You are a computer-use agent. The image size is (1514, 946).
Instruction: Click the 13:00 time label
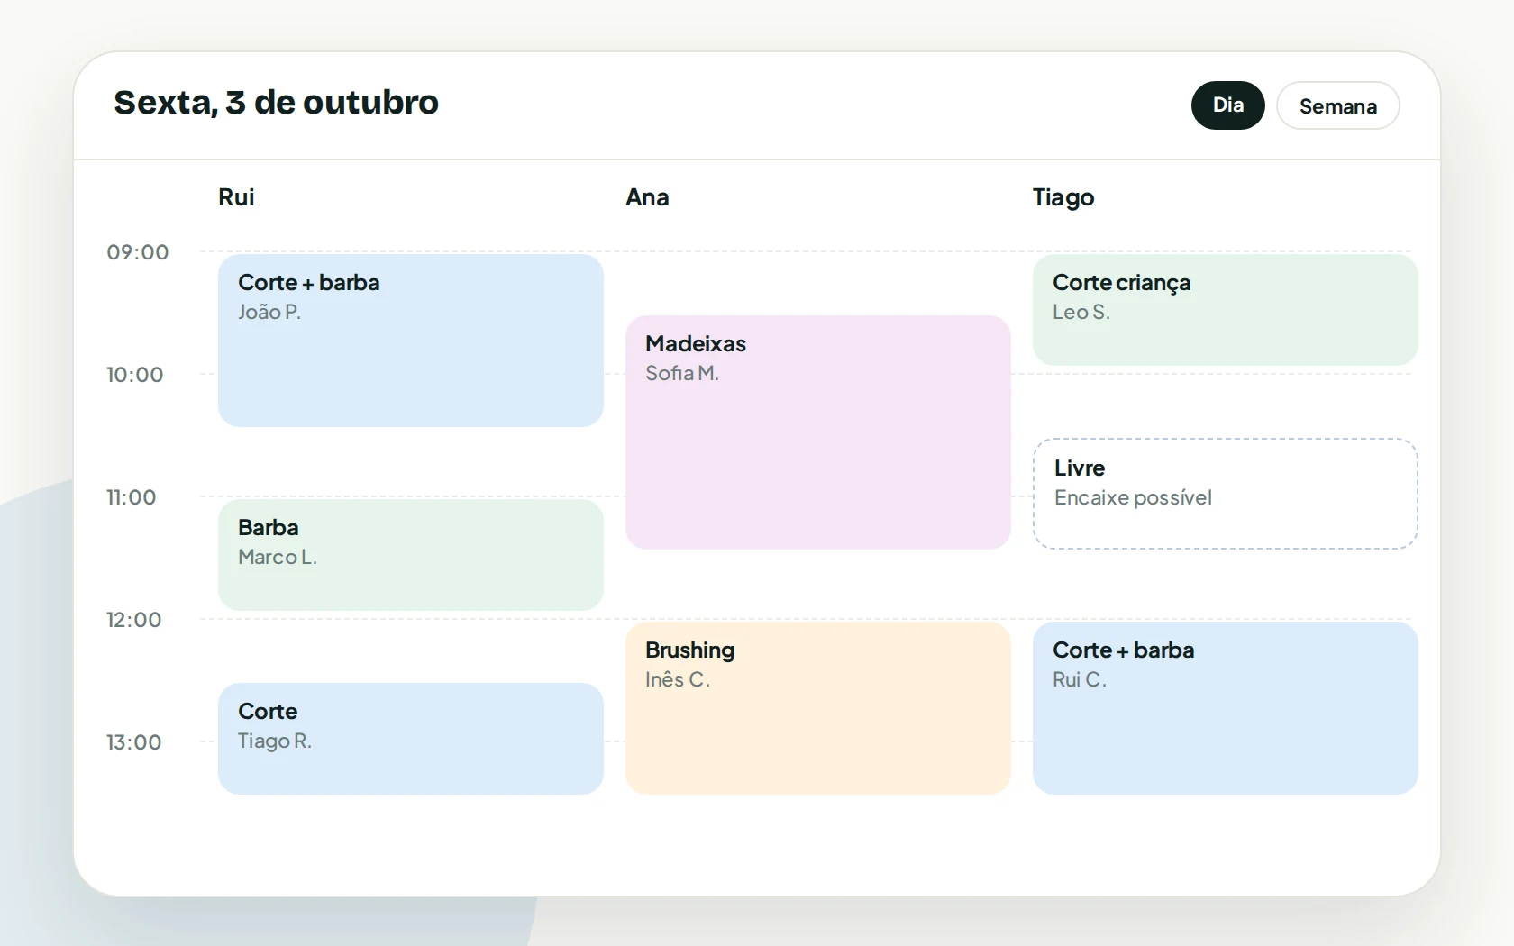coord(134,742)
